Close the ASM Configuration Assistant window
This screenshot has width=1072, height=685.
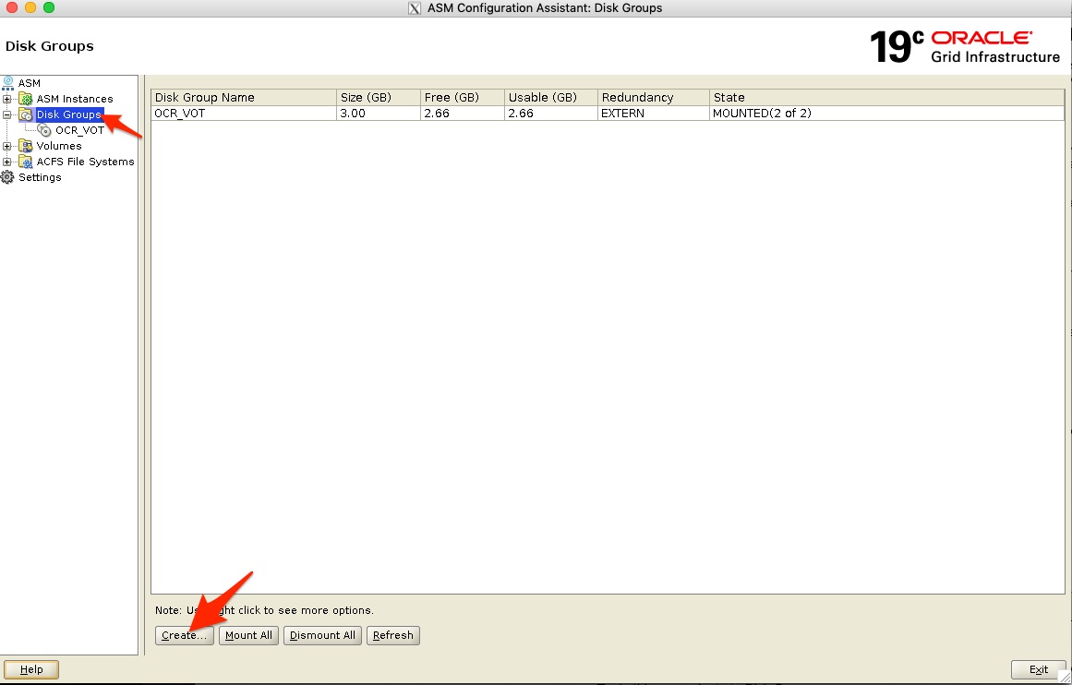pos(12,7)
